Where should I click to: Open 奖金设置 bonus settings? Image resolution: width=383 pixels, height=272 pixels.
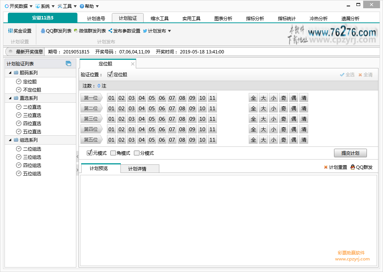[x=20, y=31]
